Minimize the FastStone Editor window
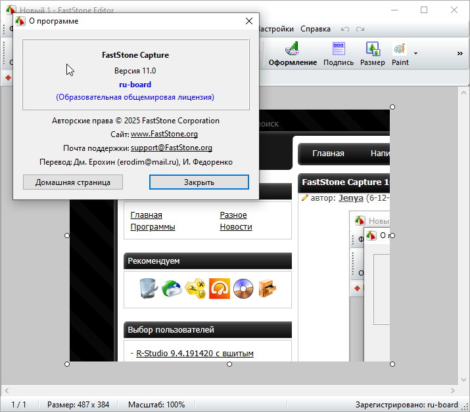This screenshot has width=470, height=412. (x=394, y=10)
